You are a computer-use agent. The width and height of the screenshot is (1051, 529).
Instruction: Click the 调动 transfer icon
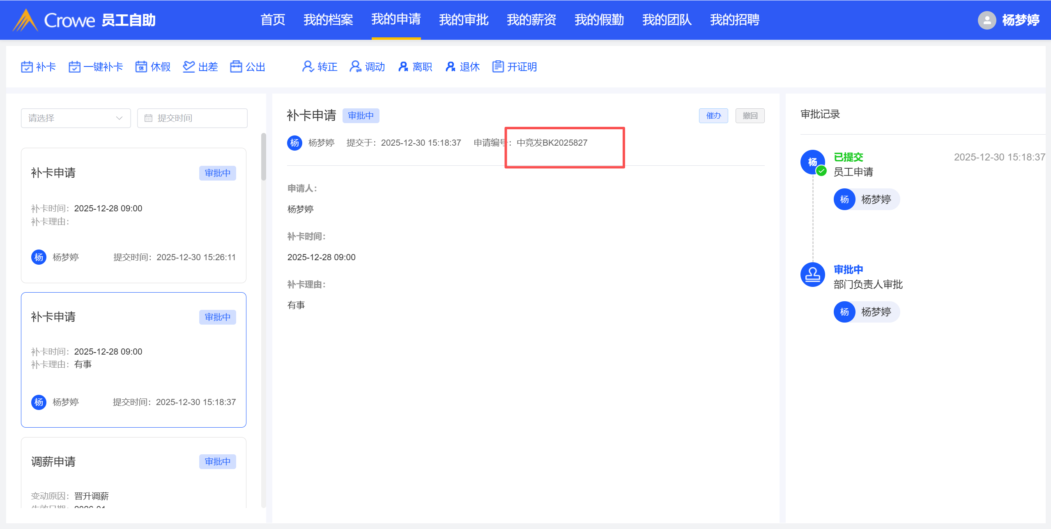(x=355, y=67)
